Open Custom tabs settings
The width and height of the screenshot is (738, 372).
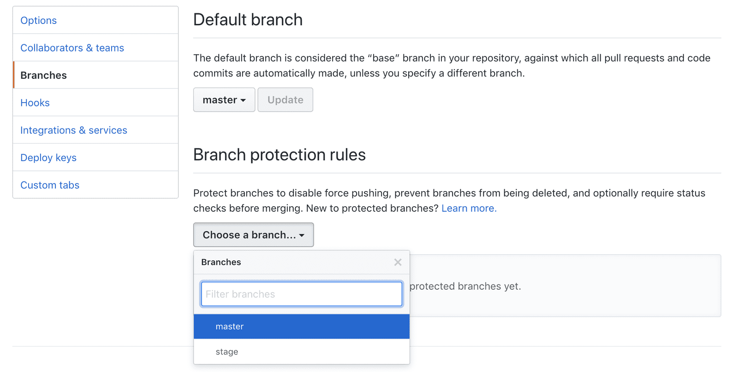pyautogui.click(x=50, y=185)
